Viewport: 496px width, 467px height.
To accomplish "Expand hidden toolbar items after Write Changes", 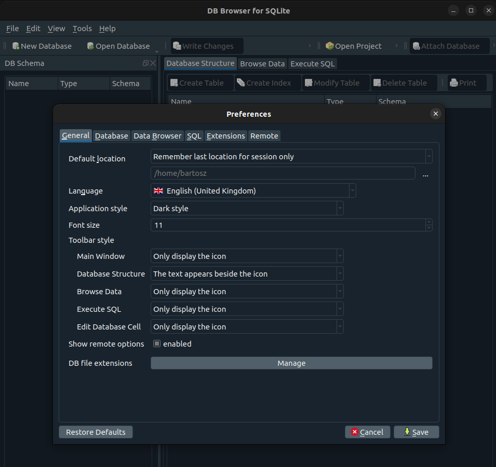I will (310, 46).
